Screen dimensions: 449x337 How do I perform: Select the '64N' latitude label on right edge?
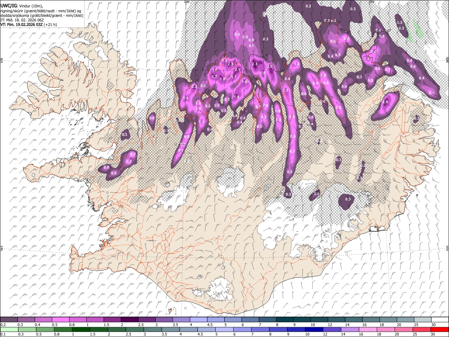(447, 248)
